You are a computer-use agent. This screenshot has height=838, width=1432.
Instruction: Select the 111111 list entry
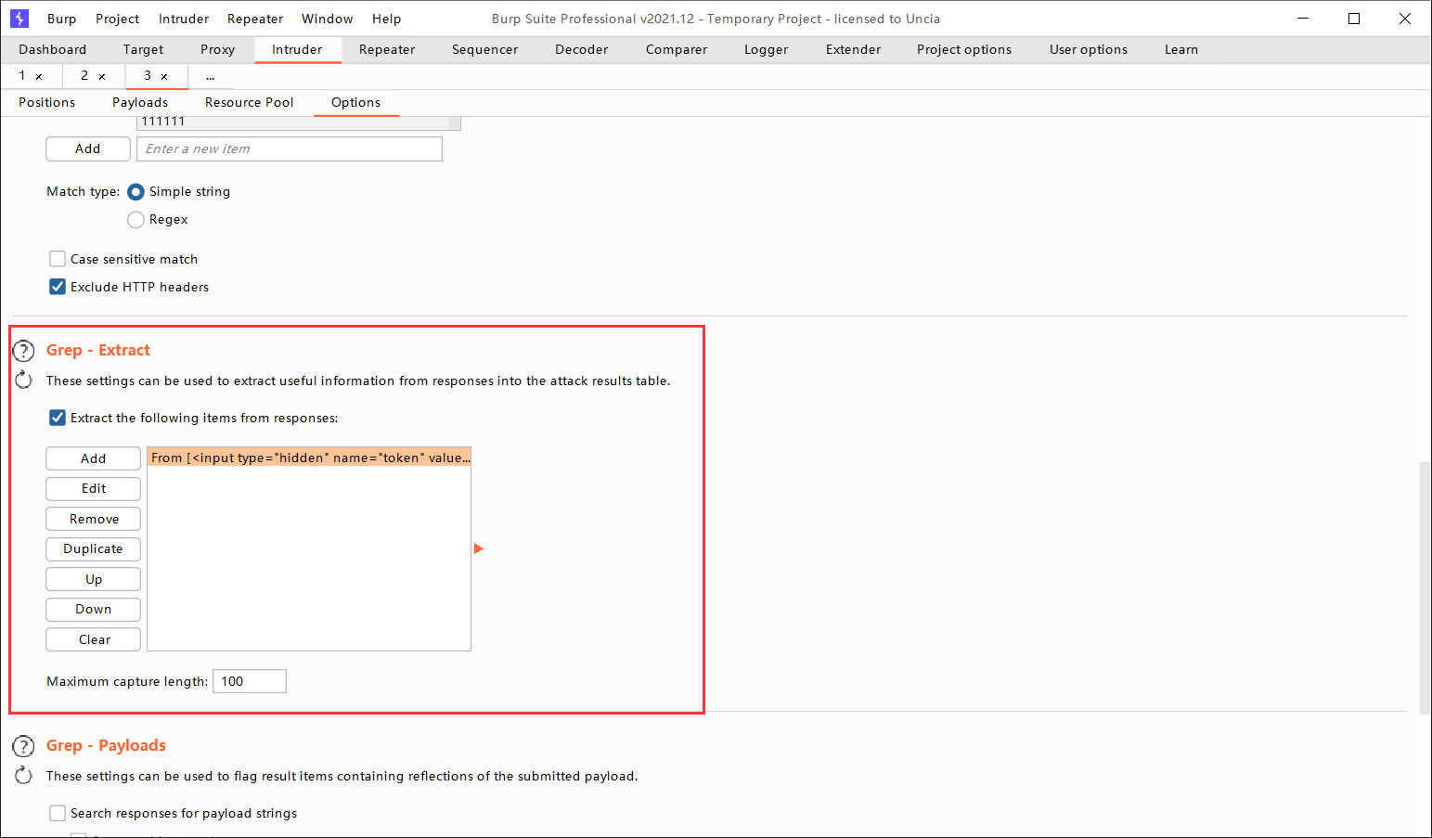tap(293, 122)
